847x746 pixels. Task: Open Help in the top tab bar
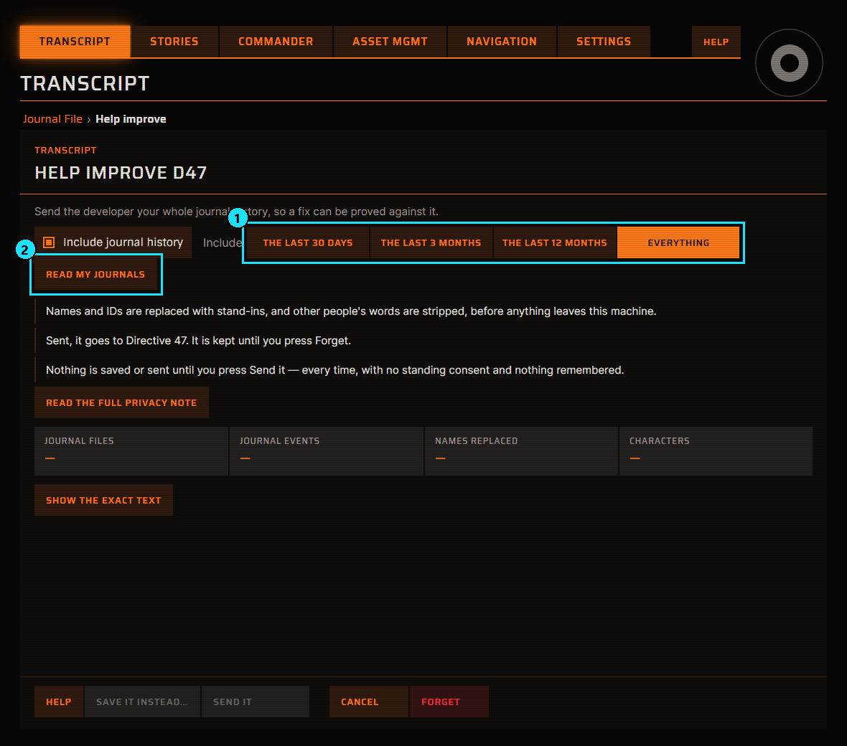click(716, 42)
